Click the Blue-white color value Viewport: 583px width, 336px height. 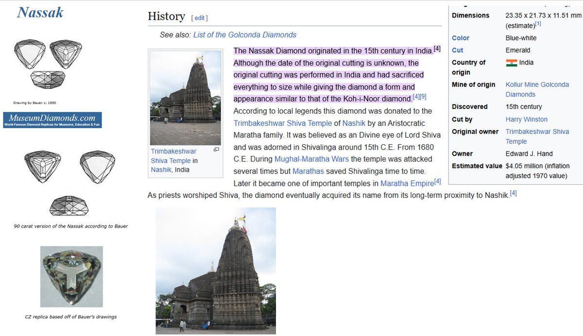pos(521,38)
